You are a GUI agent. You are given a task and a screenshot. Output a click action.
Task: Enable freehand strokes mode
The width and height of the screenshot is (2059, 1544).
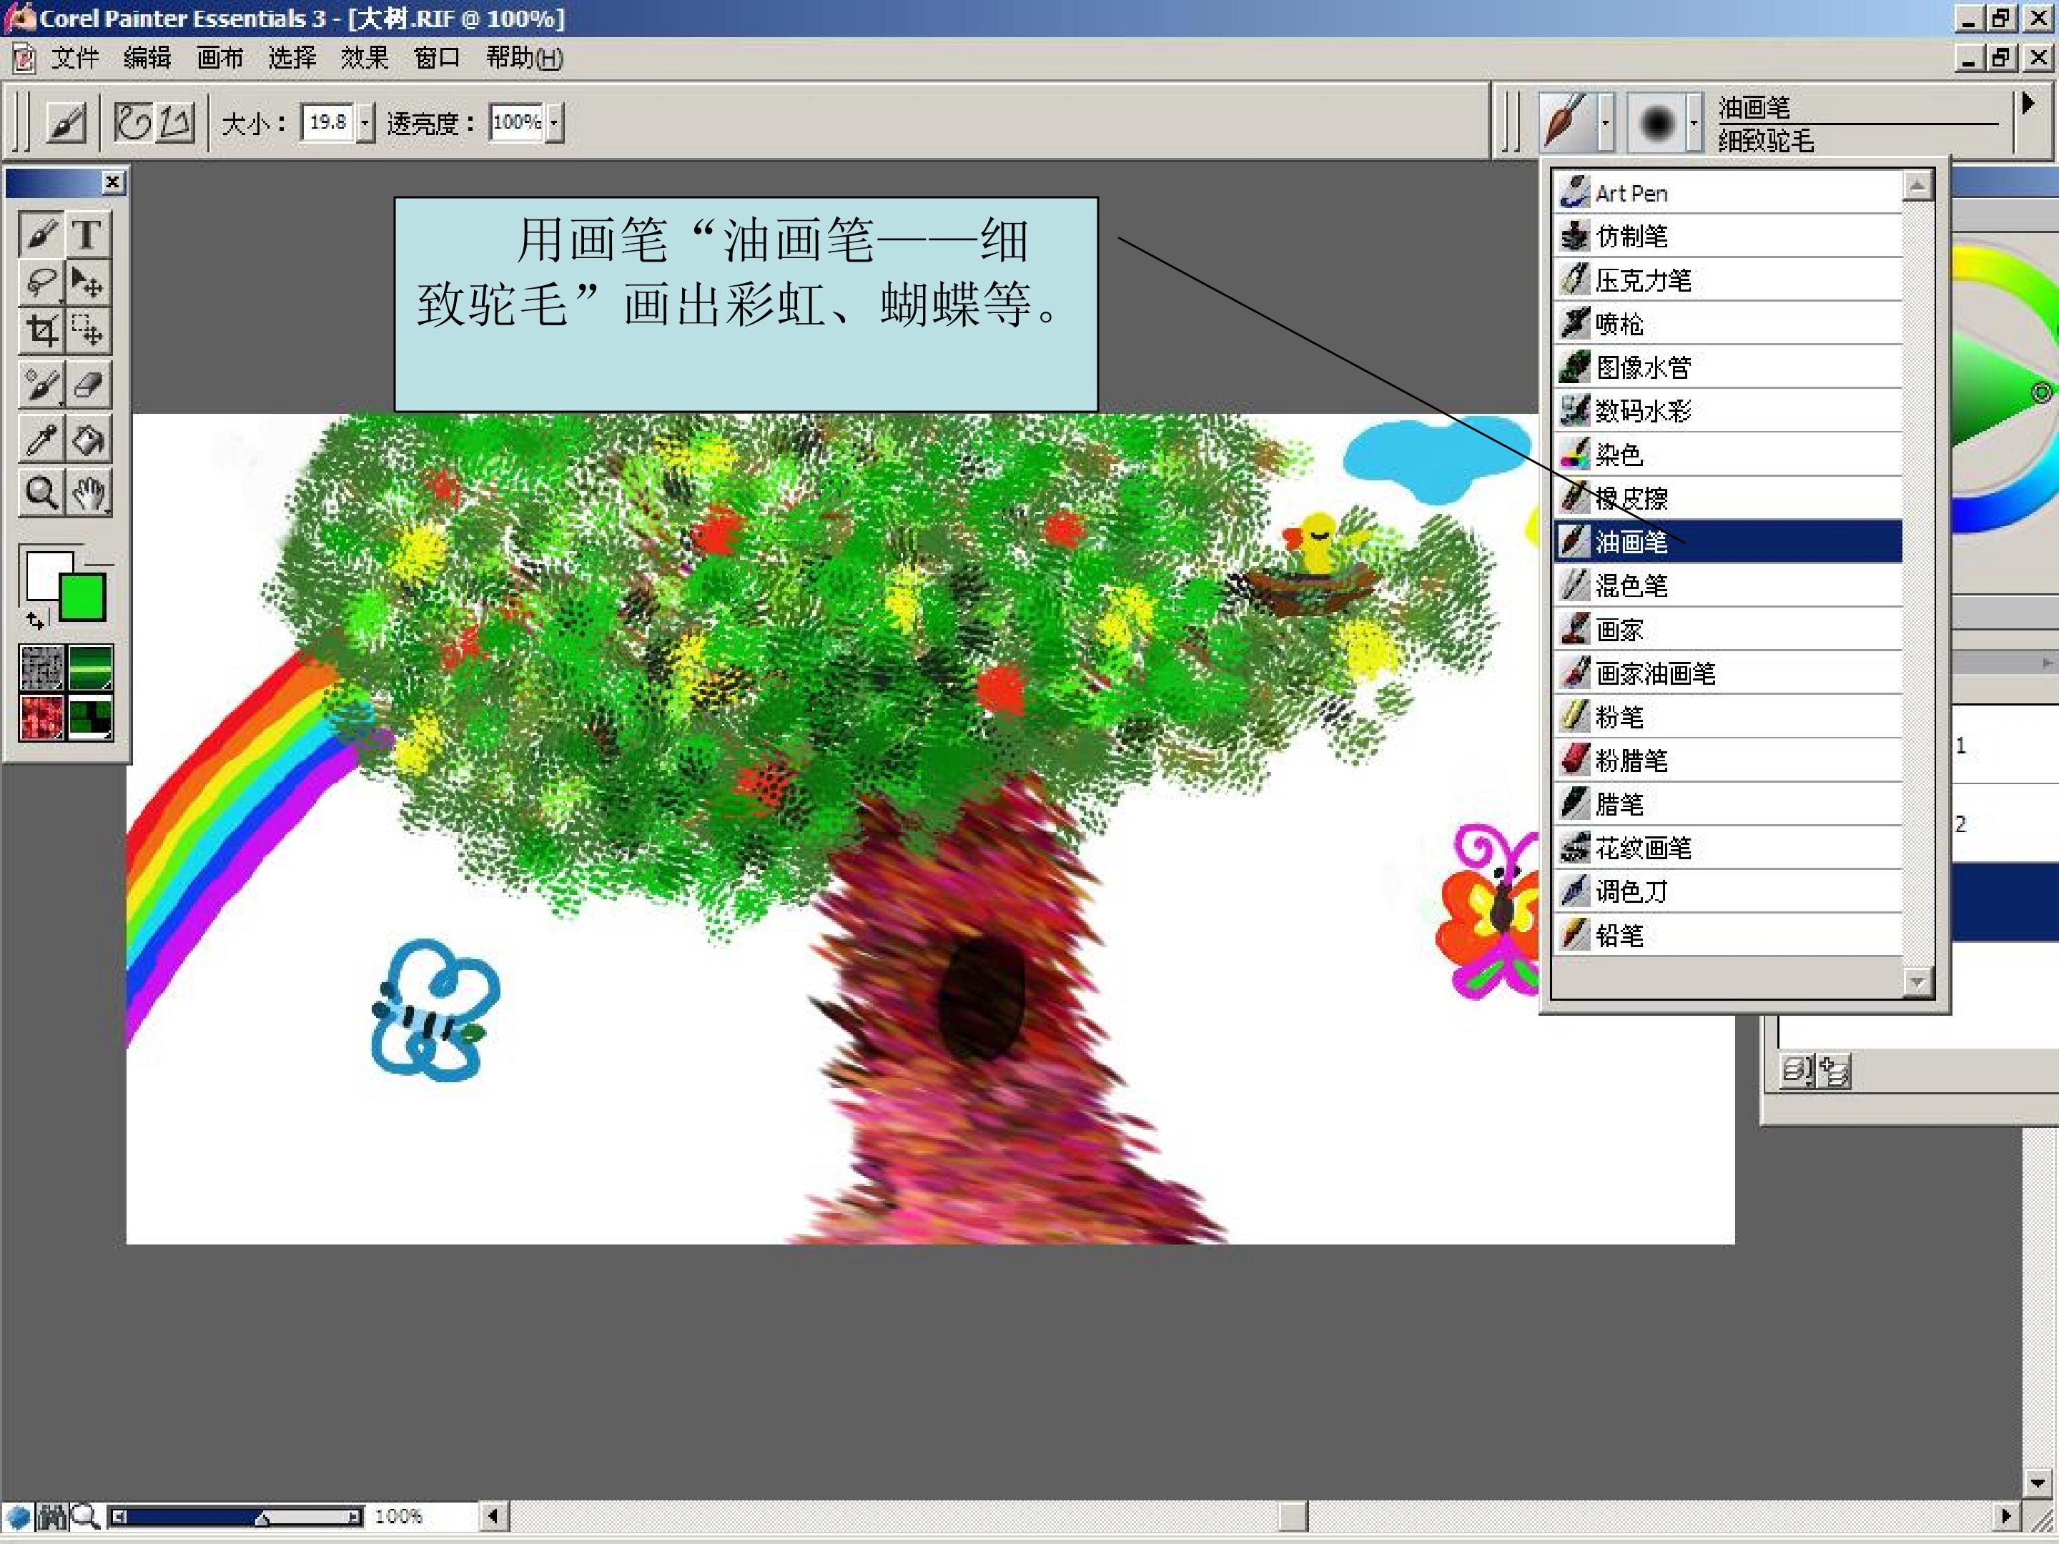[132, 122]
